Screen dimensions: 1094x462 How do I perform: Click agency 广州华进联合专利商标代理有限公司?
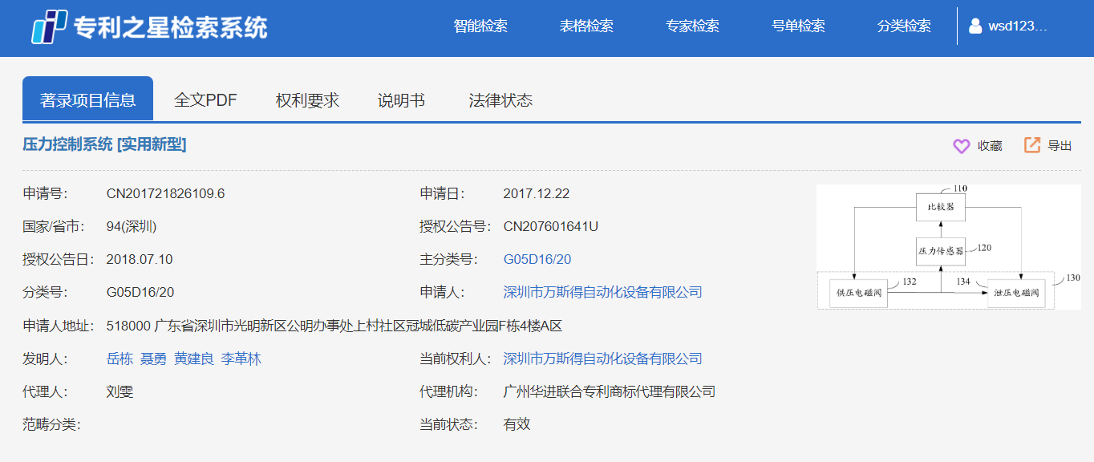[x=610, y=391]
